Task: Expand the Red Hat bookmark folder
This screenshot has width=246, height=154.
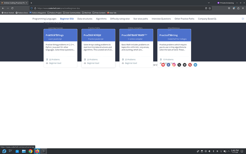Action: click(86, 13)
